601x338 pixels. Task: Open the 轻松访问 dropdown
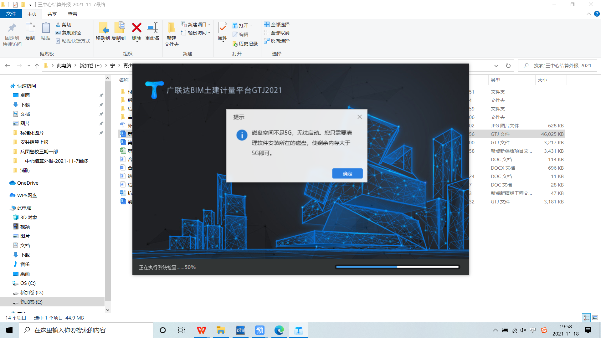click(x=196, y=33)
